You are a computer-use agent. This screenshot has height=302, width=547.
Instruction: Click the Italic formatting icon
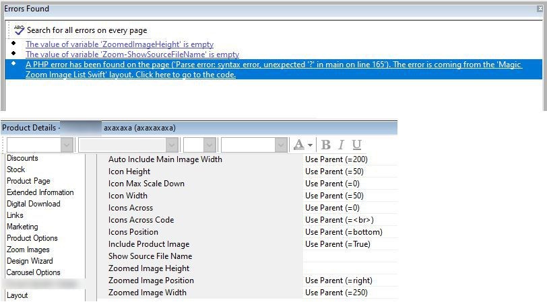[x=342, y=145]
